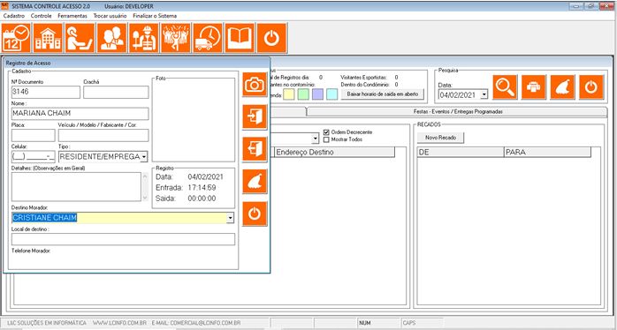This screenshot has width=617, height=330.
Task: Click Baixar horario de saida em aberto
Action: (x=383, y=94)
